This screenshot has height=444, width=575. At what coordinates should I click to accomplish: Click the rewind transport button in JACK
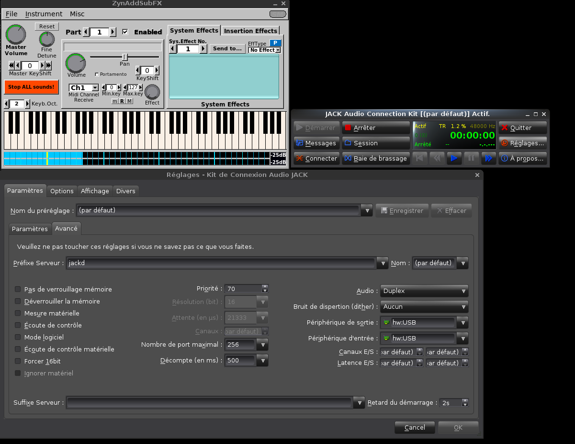pos(437,158)
